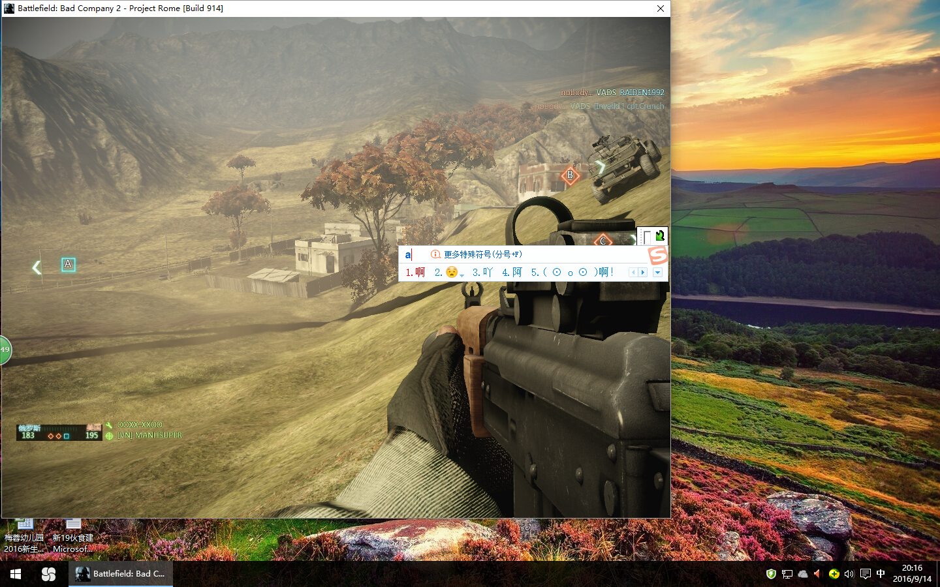Click the green arrow icon on IME toolbar
Screen dimensions: 940x587
click(x=660, y=235)
